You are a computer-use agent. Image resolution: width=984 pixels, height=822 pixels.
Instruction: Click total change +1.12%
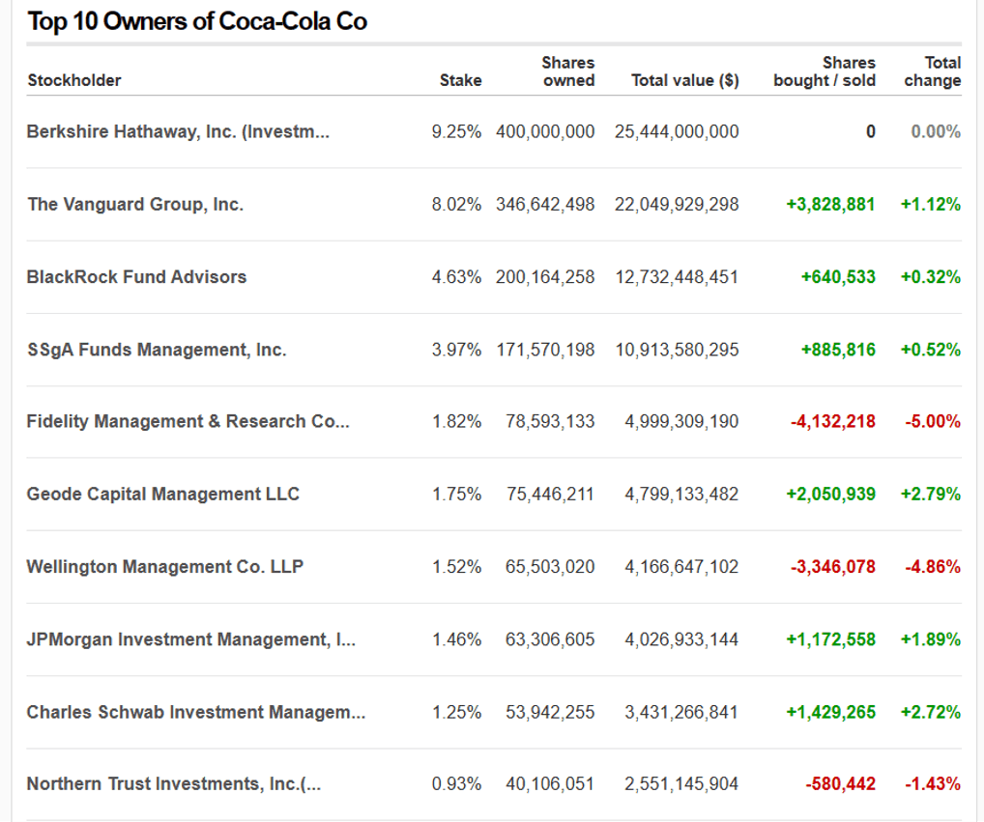click(x=931, y=205)
